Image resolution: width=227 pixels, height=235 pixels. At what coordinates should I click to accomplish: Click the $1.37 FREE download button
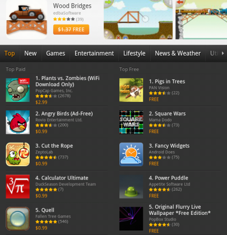71,30
